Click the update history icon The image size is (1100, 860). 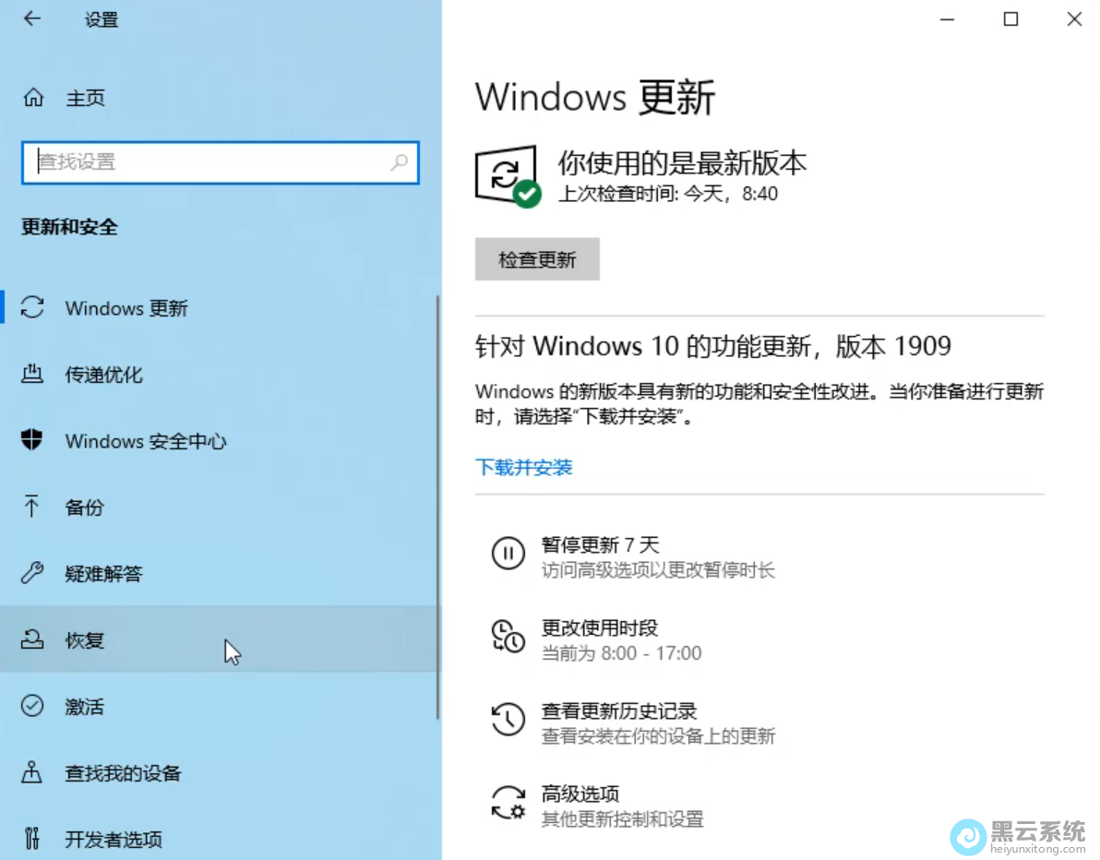(x=508, y=720)
